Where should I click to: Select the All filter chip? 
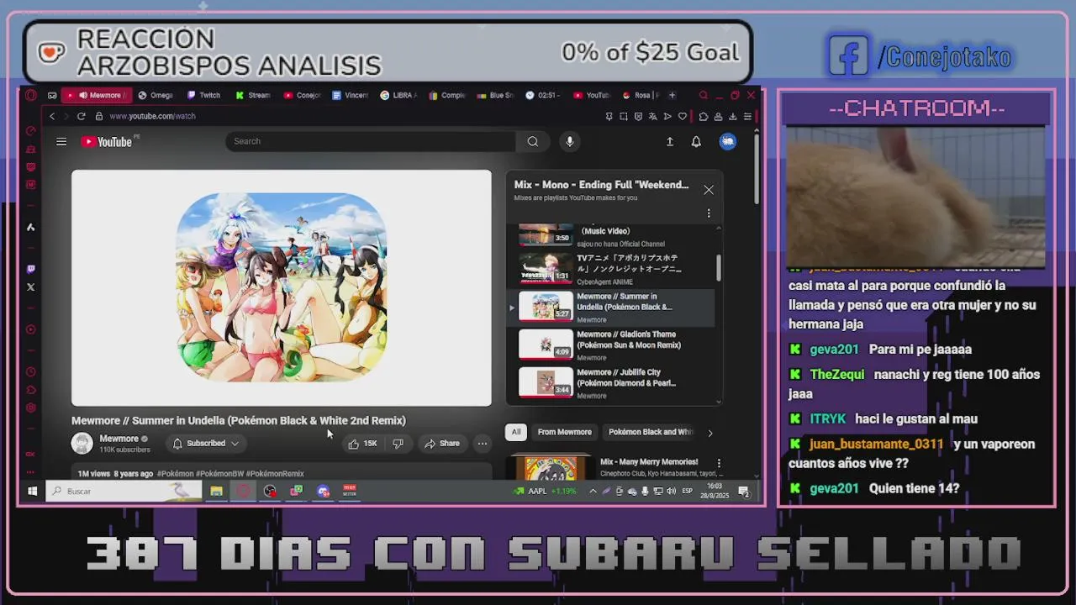(x=516, y=432)
